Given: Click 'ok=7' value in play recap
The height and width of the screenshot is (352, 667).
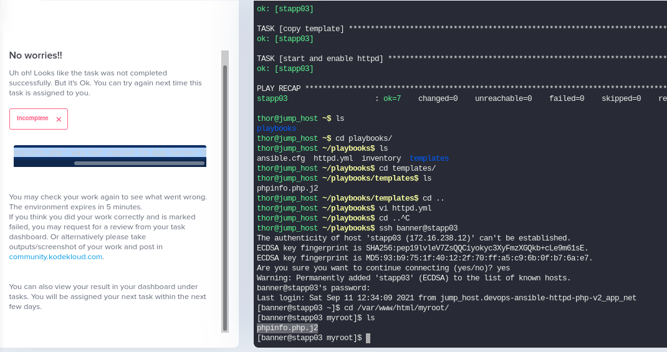Looking at the screenshot, I should coord(392,98).
